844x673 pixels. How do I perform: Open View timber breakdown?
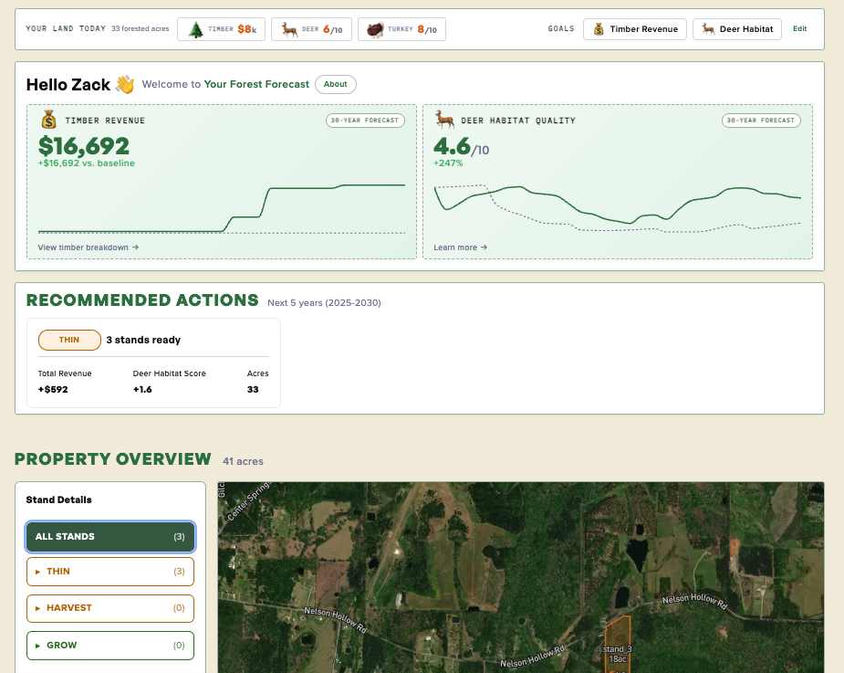point(87,247)
